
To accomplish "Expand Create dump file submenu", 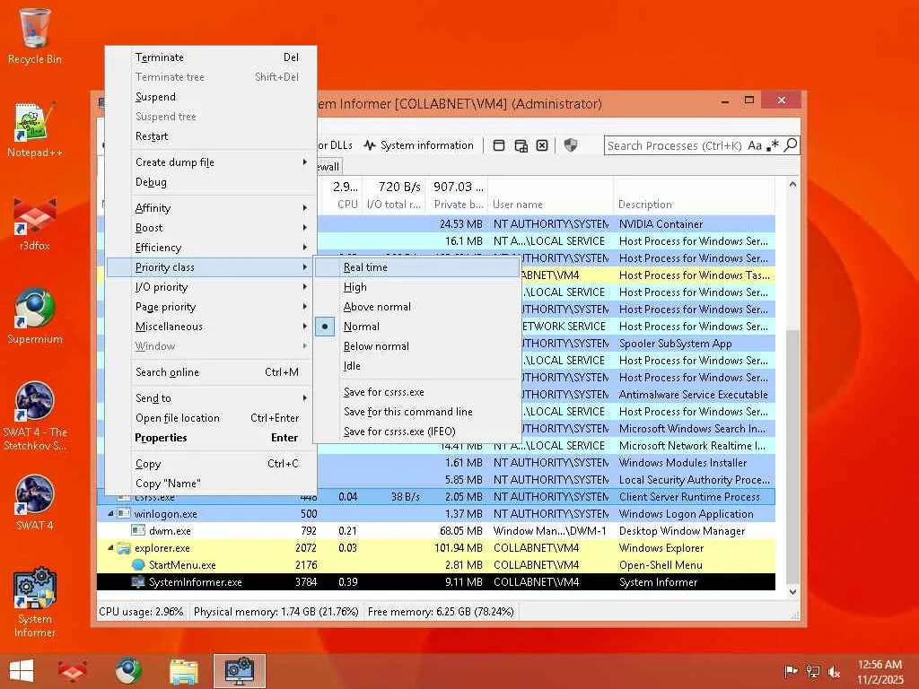I will (x=211, y=162).
